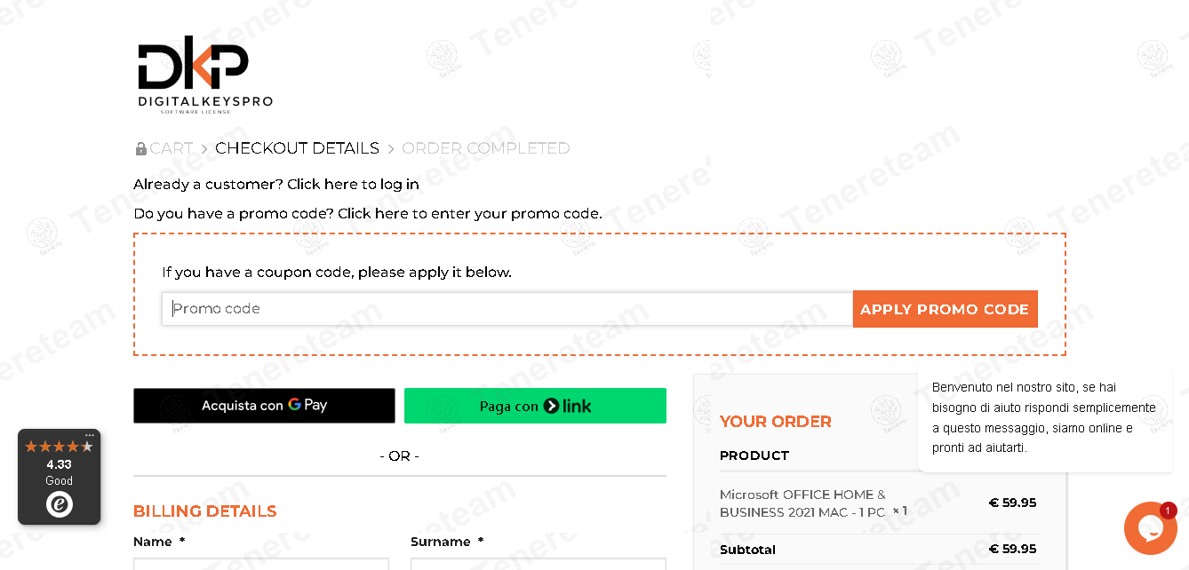The height and width of the screenshot is (570, 1189).
Task: Click the Microsoft Office Home & Business product name
Action: click(x=802, y=503)
